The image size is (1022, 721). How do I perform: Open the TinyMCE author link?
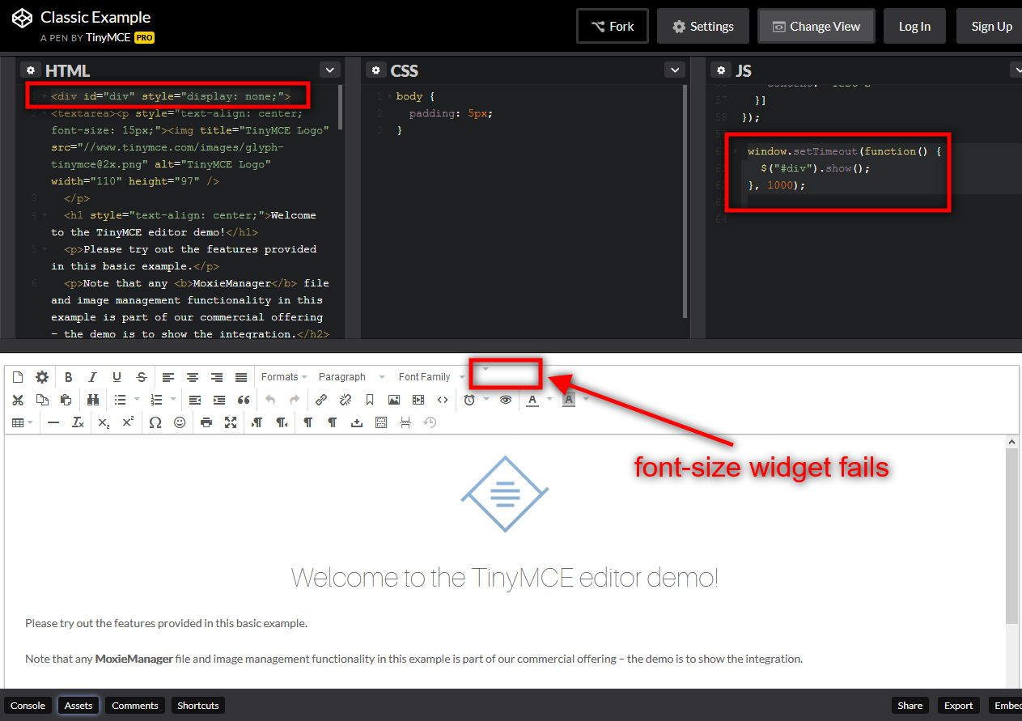[108, 37]
